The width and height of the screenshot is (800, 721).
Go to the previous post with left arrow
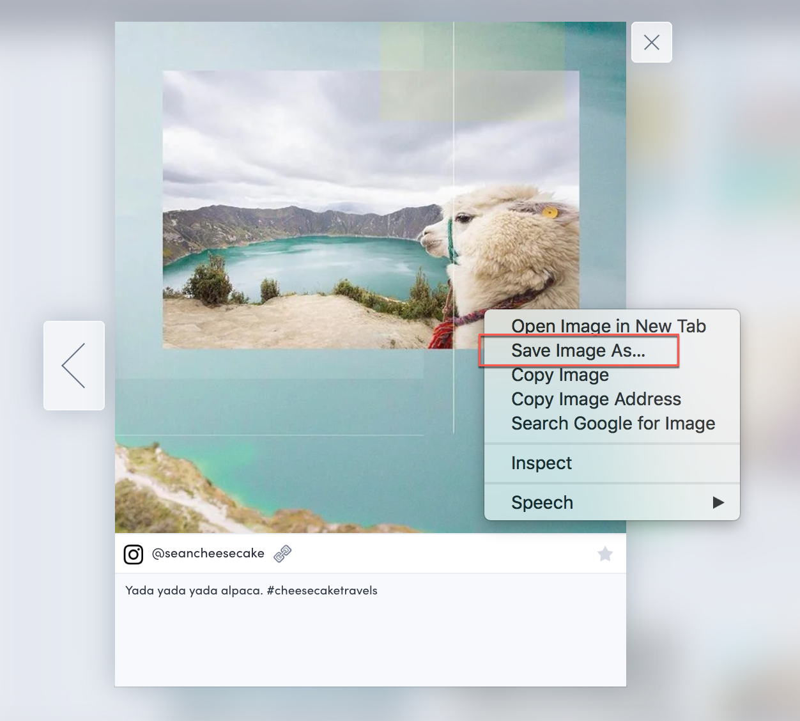[x=74, y=365]
